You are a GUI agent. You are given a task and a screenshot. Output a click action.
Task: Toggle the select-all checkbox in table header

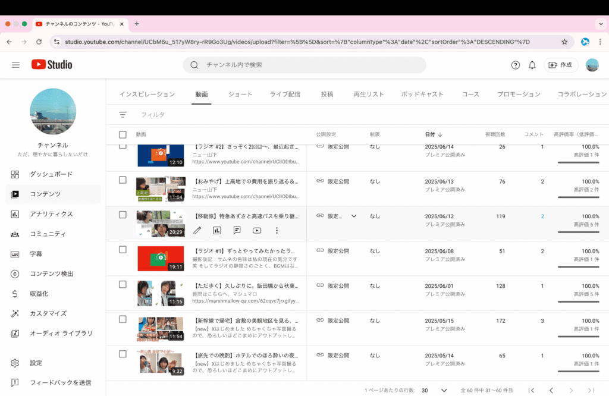tap(123, 134)
